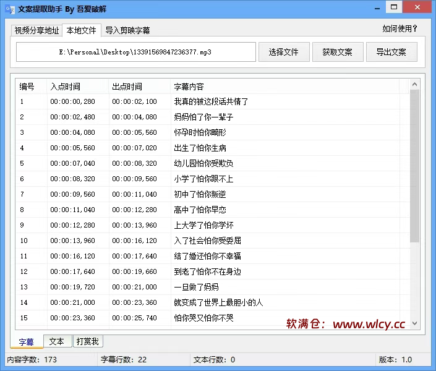436x371 pixels.
Task: Select subtitle row 小学了怕你跟不上
Action: [213, 179]
